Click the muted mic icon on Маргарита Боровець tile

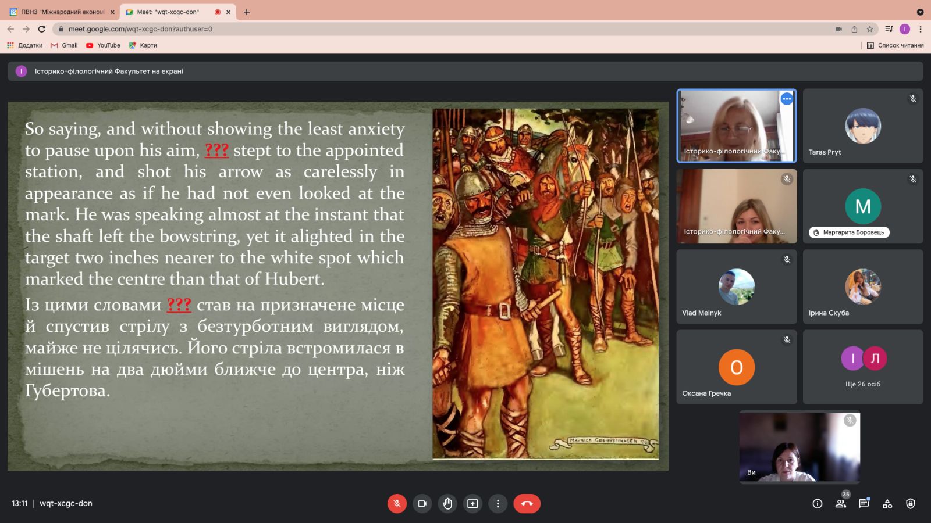[913, 179]
